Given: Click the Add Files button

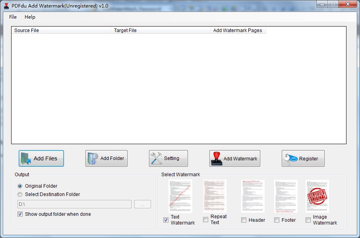Looking at the screenshot, I should (x=41, y=158).
